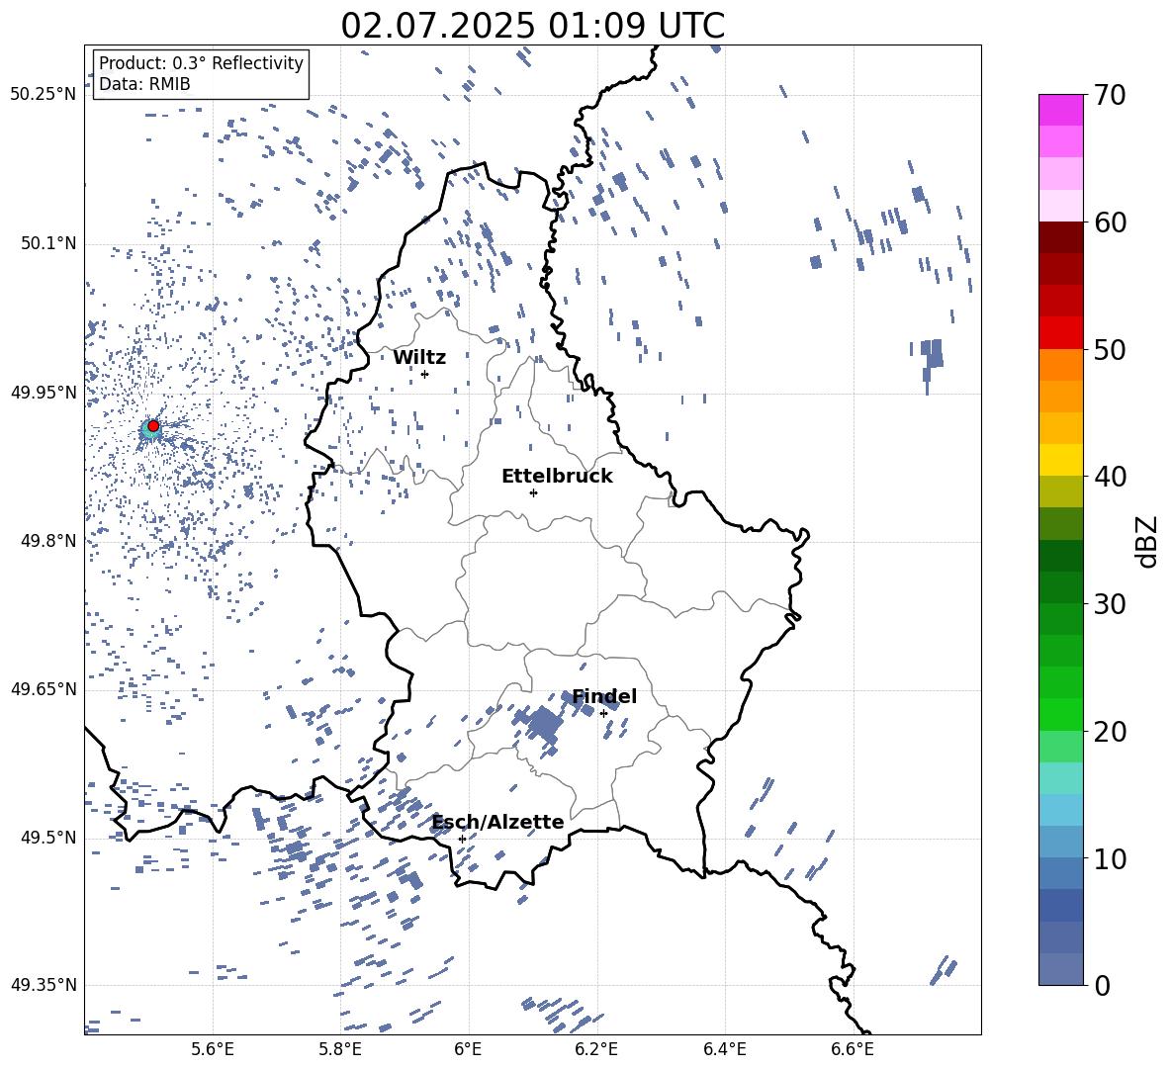
Task: Click the colorbar tick label 30
Action: (1109, 604)
